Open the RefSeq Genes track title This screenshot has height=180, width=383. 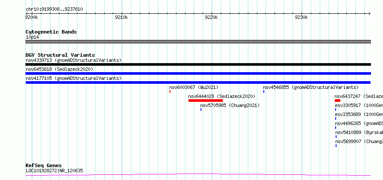43,166
